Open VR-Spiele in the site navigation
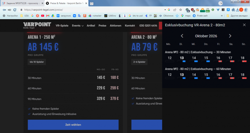This screenshot has height=133, width=250. (x=62, y=26)
